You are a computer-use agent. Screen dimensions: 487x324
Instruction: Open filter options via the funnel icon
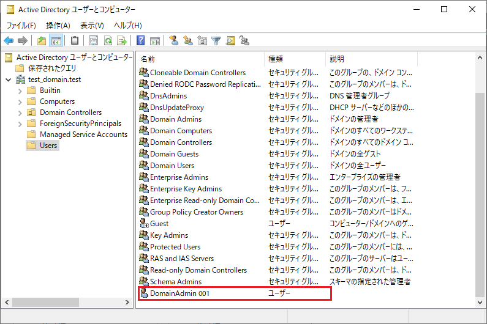click(x=216, y=40)
